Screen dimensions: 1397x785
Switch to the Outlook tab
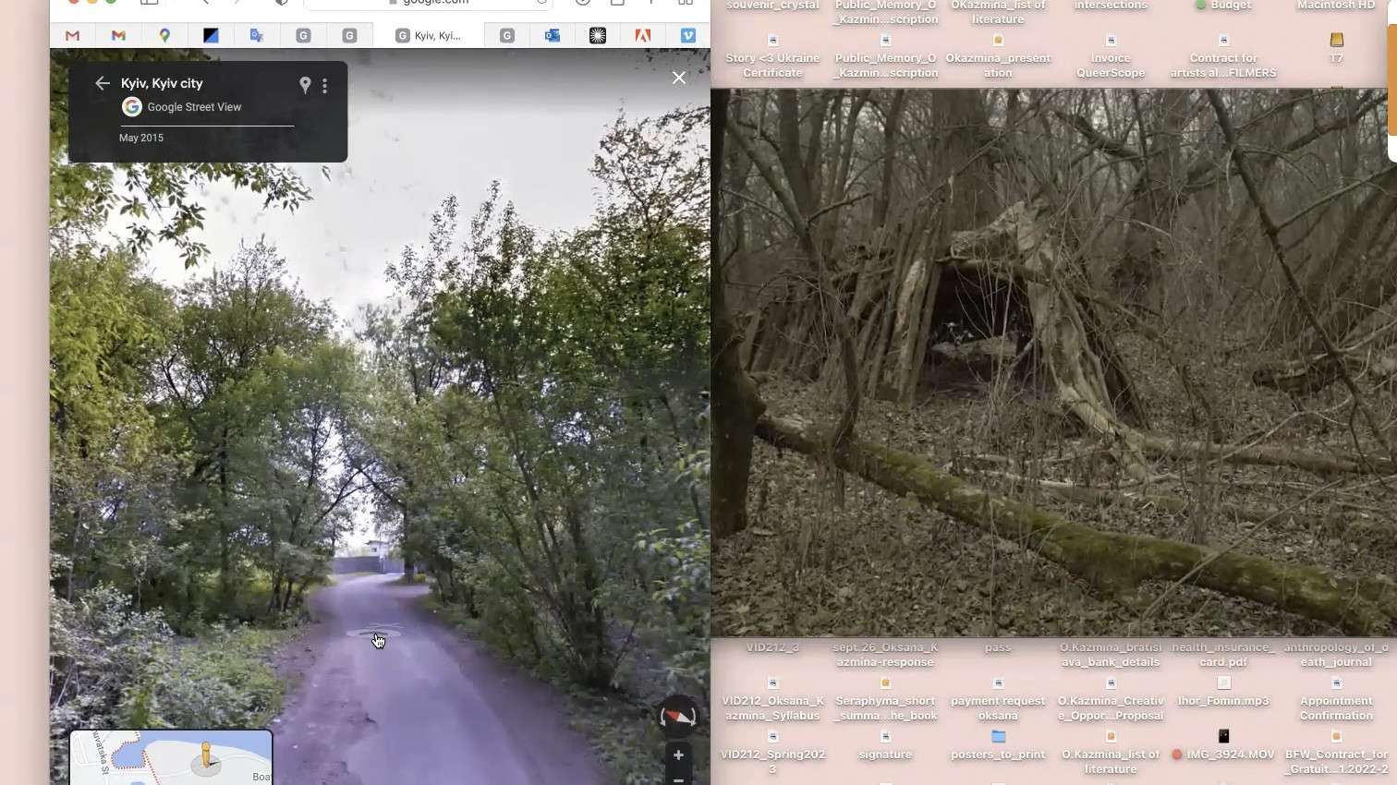point(552,35)
